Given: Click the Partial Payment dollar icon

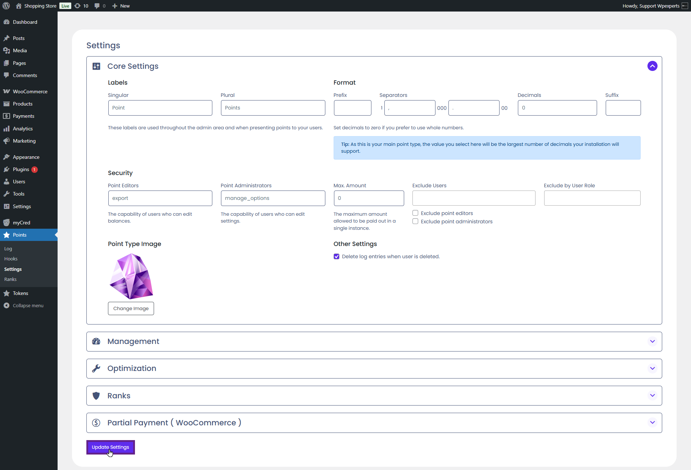Looking at the screenshot, I should click(x=96, y=423).
